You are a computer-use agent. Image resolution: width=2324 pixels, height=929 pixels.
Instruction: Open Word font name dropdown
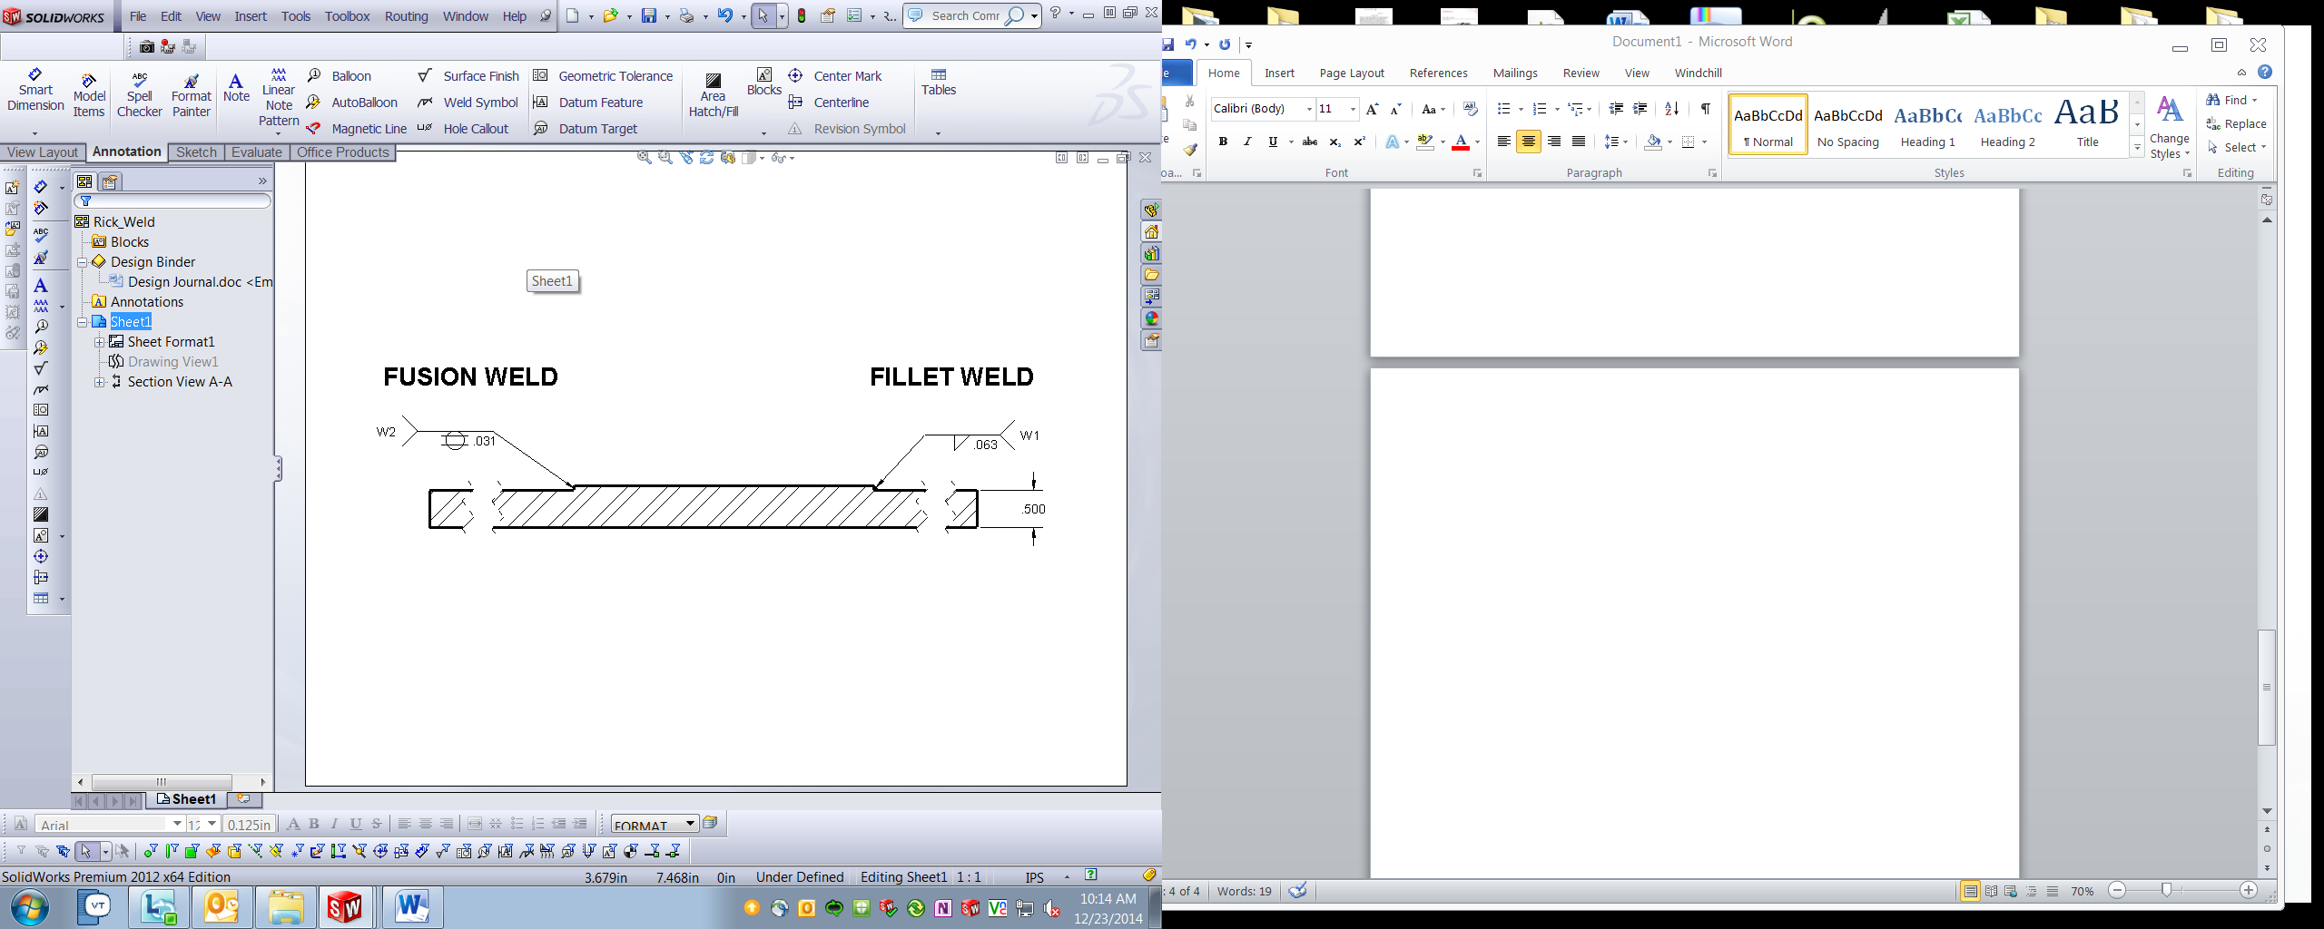1309,109
